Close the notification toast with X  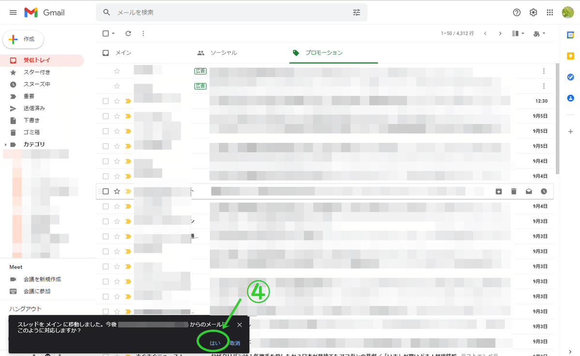(x=239, y=325)
